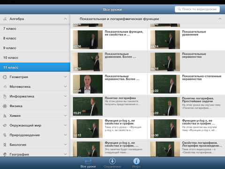The image size is (225, 169).
Task: Click the Геометрия subject label
Action: coord(19,77)
